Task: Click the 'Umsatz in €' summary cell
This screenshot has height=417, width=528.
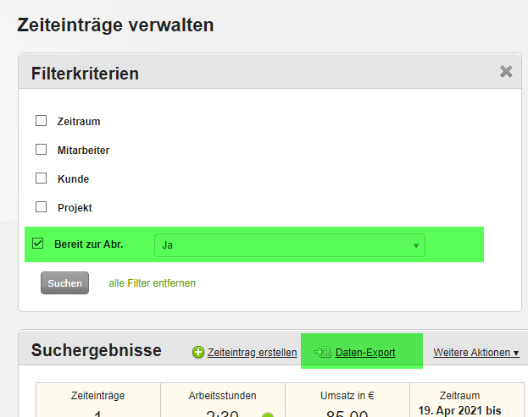Action: click(x=347, y=401)
